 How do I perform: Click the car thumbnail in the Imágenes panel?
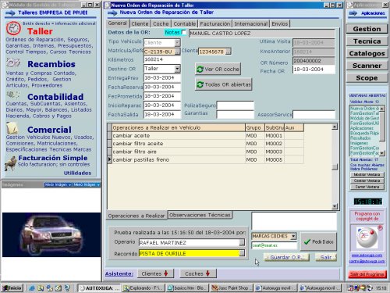point(51,235)
